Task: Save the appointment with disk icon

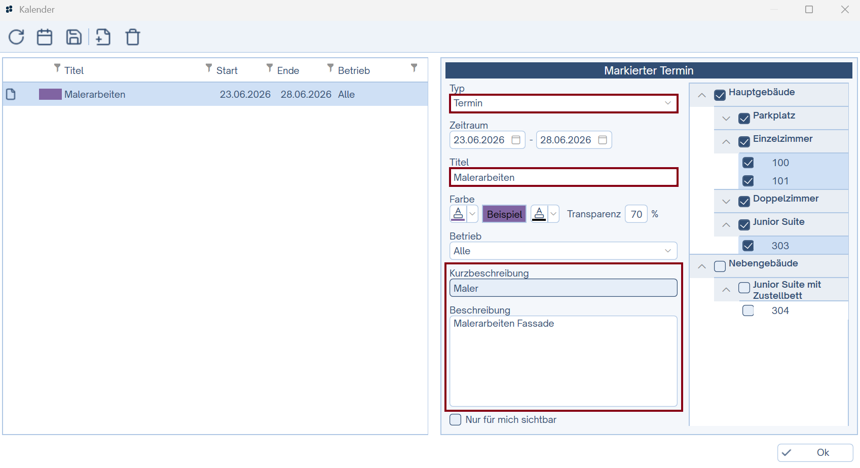Action: (x=74, y=37)
